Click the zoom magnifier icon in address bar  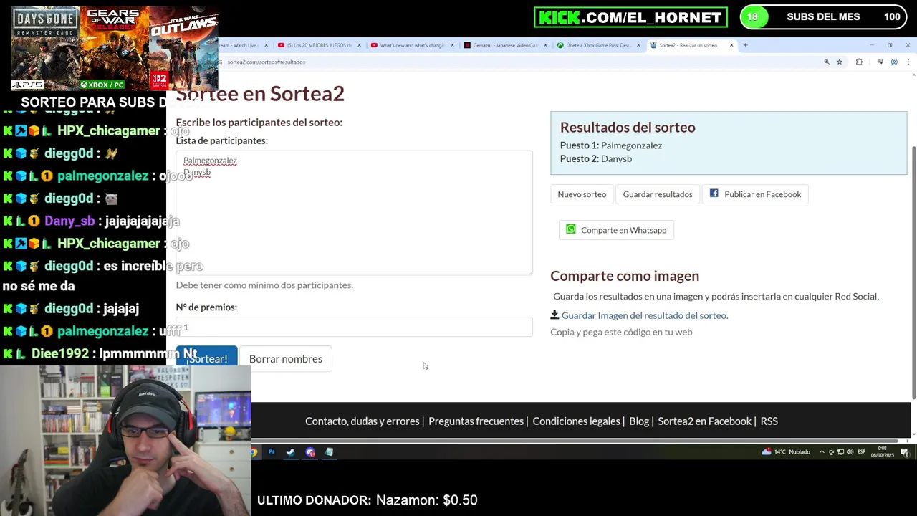point(827,62)
